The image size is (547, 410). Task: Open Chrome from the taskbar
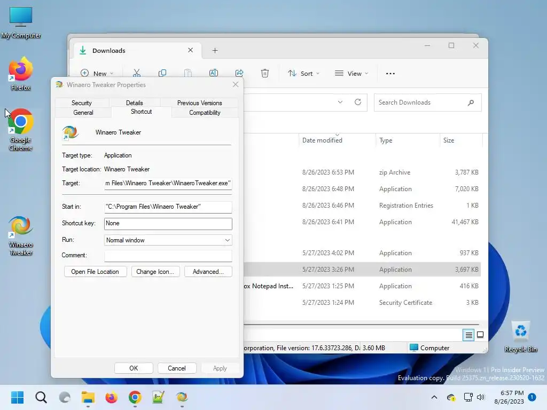135,397
